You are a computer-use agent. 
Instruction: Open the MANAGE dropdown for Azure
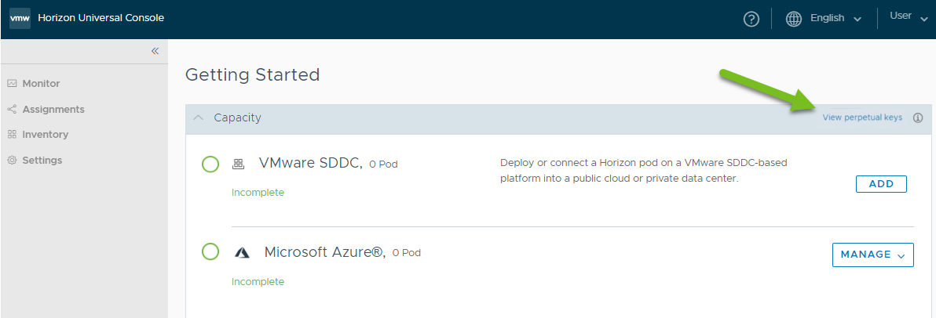pos(872,255)
